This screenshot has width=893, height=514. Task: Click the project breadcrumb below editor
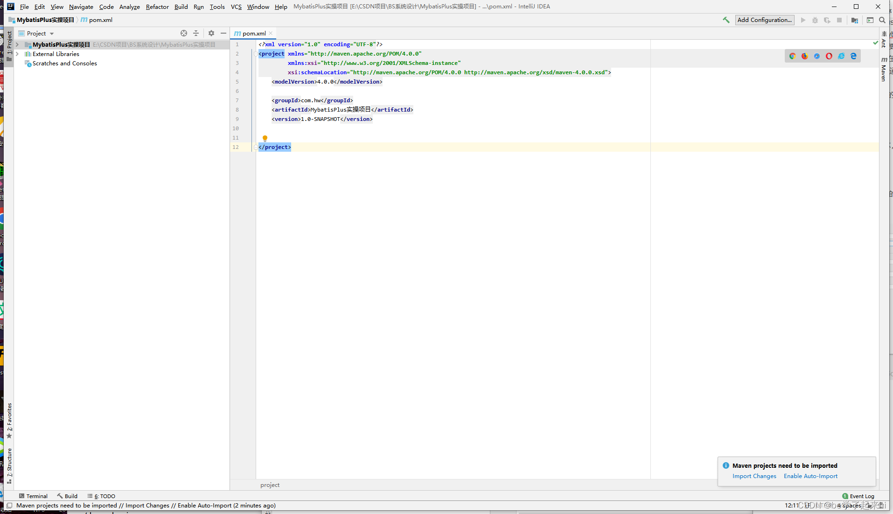pos(270,485)
